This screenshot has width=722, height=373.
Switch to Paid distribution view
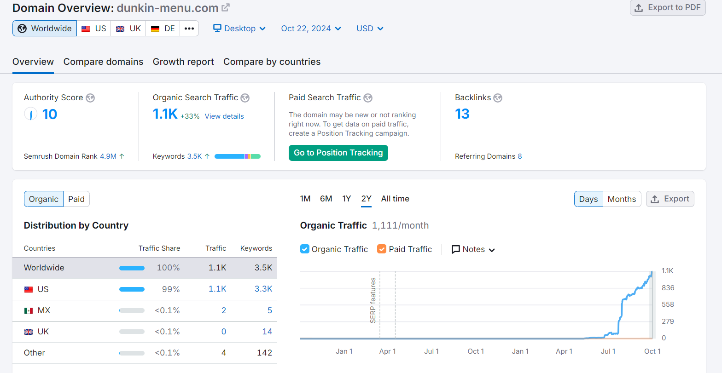pos(76,199)
